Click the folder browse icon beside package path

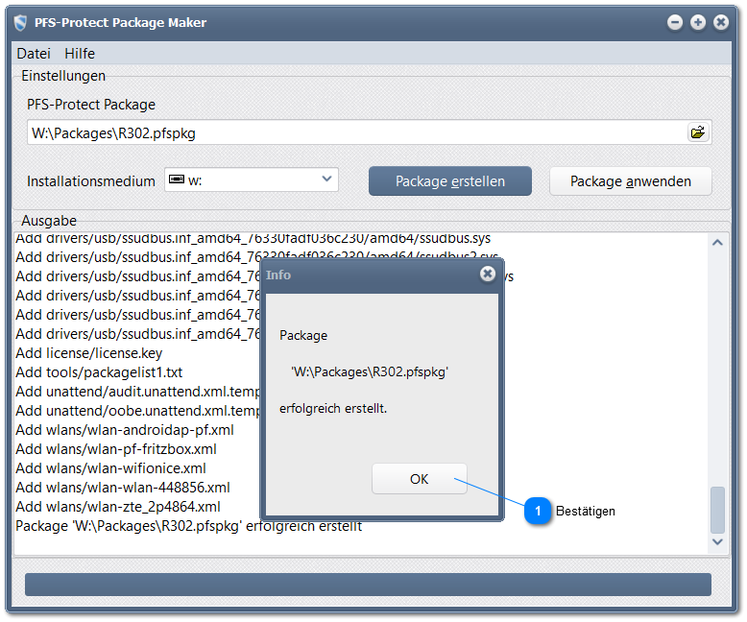[x=698, y=133]
